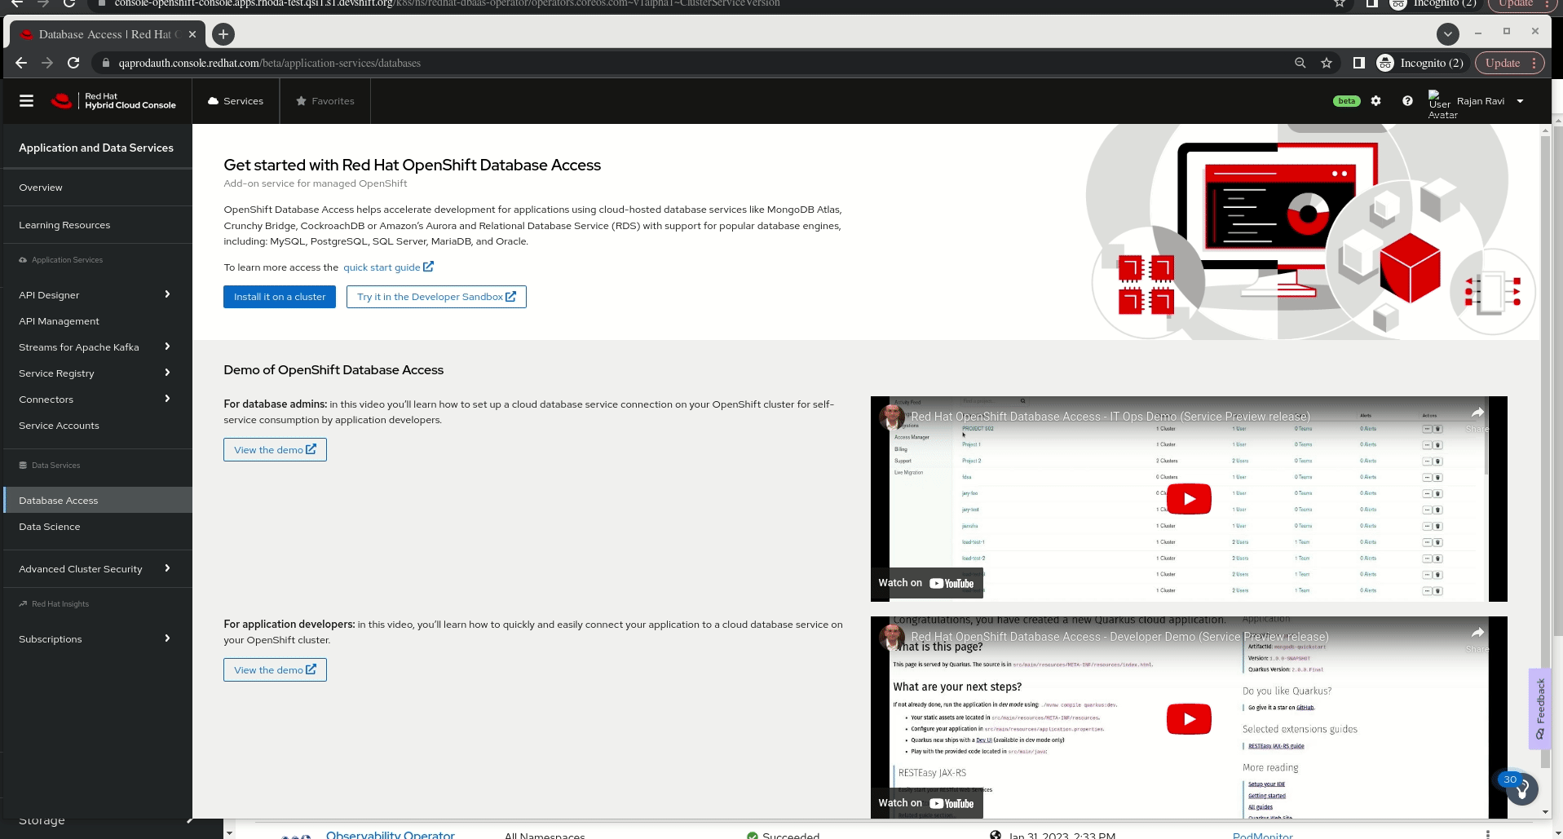This screenshot has height=839, width=1563.
Task: Bookmark this page with the star
Action: 1327,63
